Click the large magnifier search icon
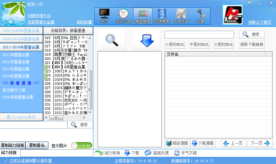276x164 pixels. coord(112,40)
